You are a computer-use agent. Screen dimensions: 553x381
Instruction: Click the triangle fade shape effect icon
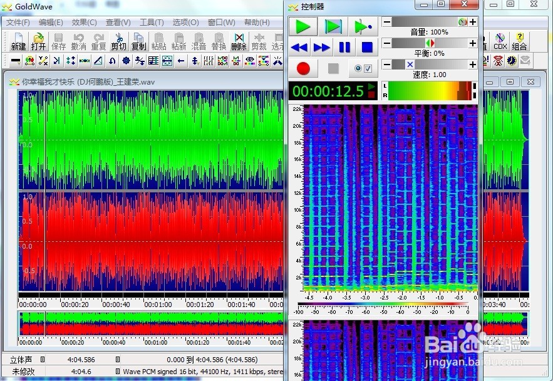98,61
